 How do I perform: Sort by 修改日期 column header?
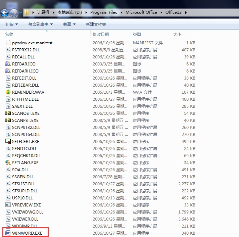tap(101, 35)
